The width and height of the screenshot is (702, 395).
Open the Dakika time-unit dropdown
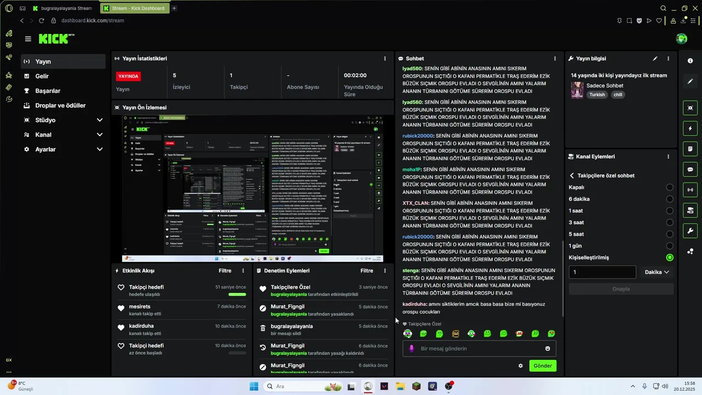point(656,272)
